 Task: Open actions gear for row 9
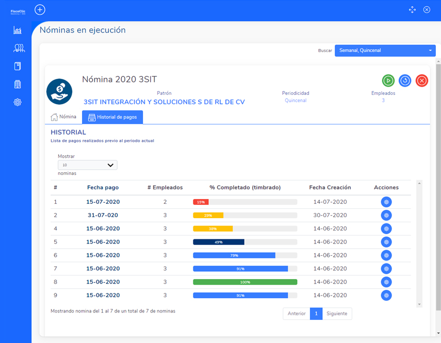pos(386,296)
